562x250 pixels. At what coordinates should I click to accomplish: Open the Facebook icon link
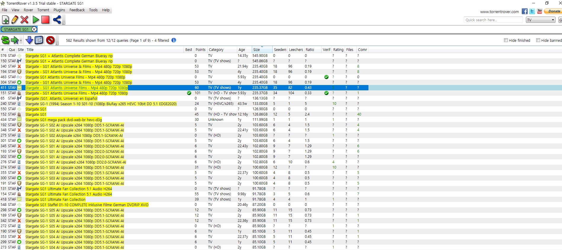coord(525,11)
